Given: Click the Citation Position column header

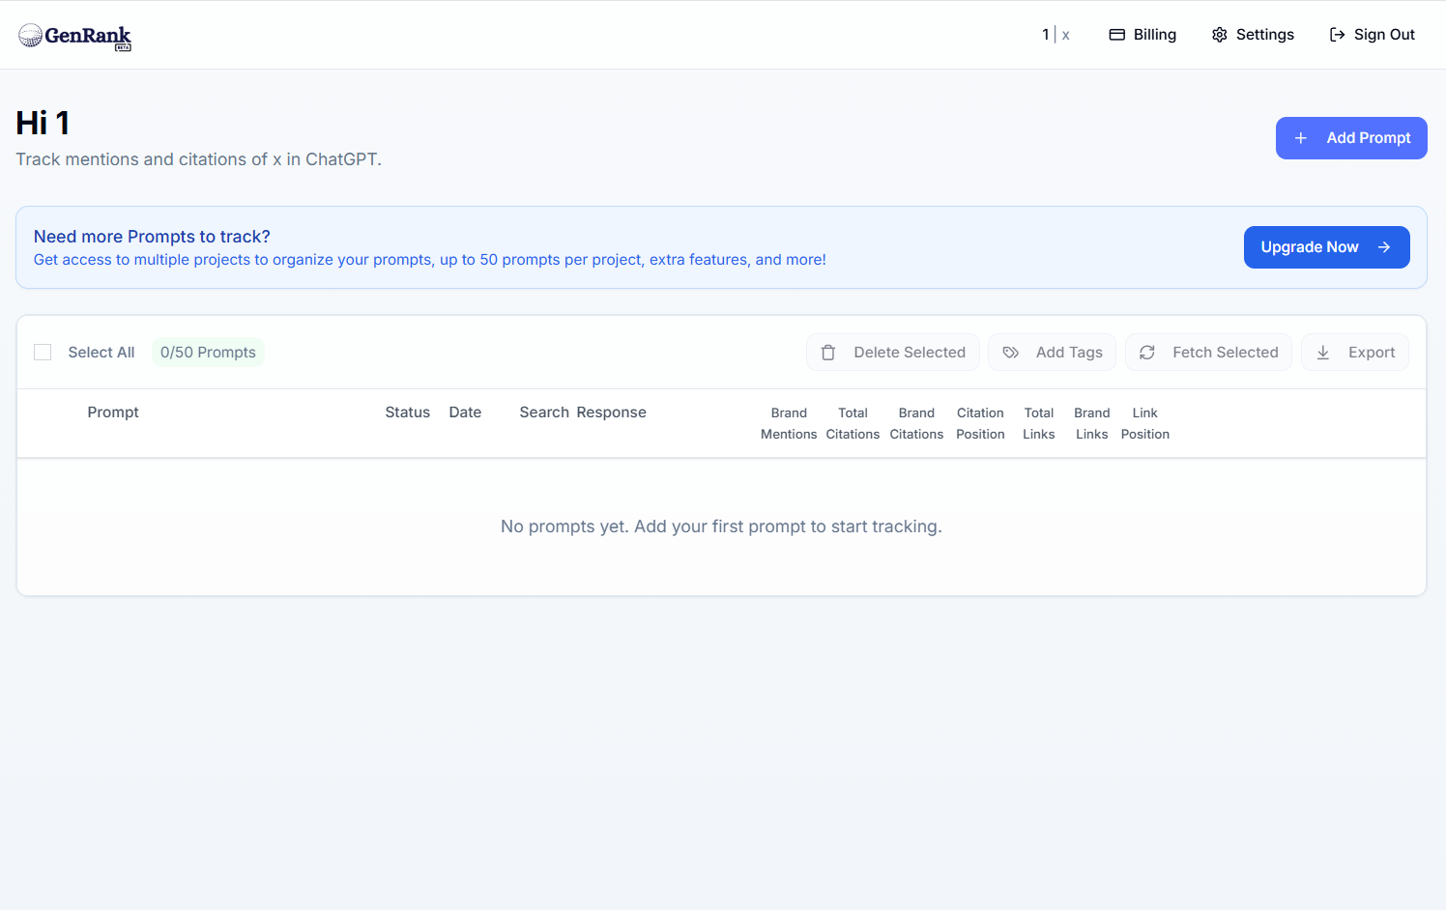Looking at the screenshot, I should coord(980,423).
